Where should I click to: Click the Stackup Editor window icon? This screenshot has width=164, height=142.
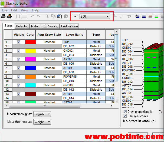click(2, 4)
